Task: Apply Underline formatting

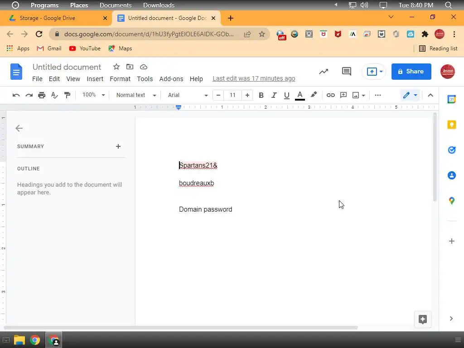Action: coord(286,95)
